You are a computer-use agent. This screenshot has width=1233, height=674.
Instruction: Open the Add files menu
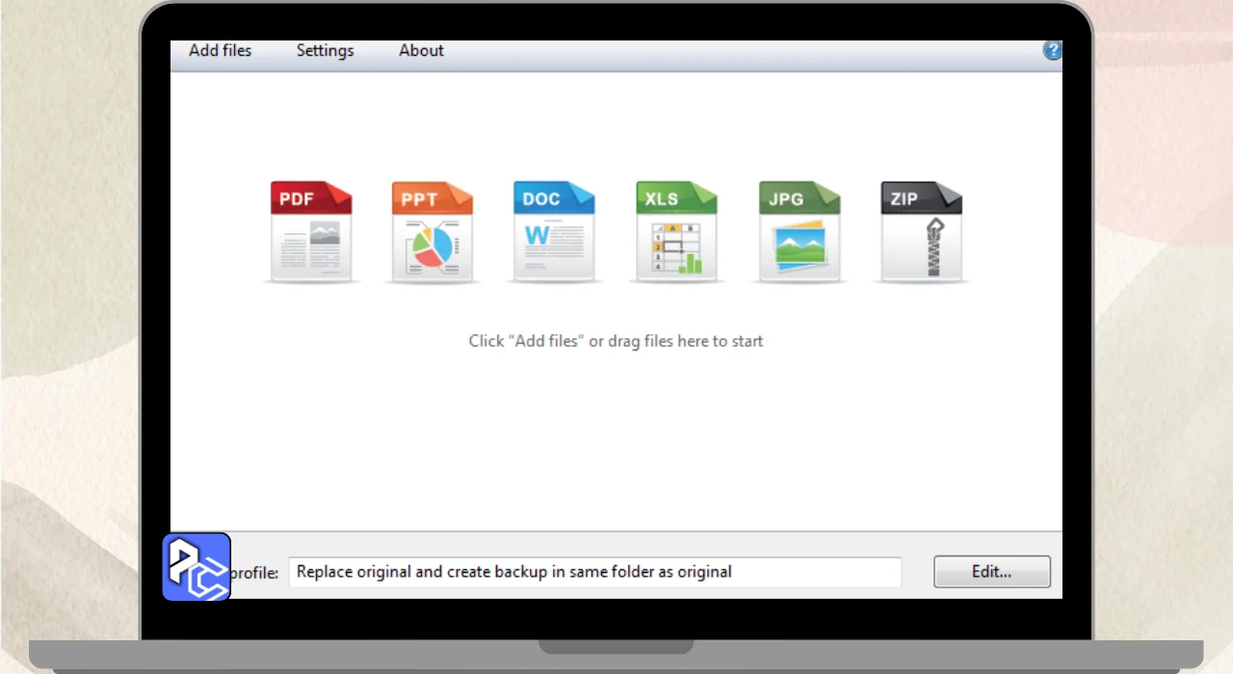220,51
